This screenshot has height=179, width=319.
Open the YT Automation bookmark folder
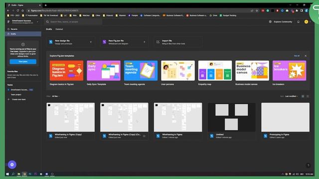[30, 15]
